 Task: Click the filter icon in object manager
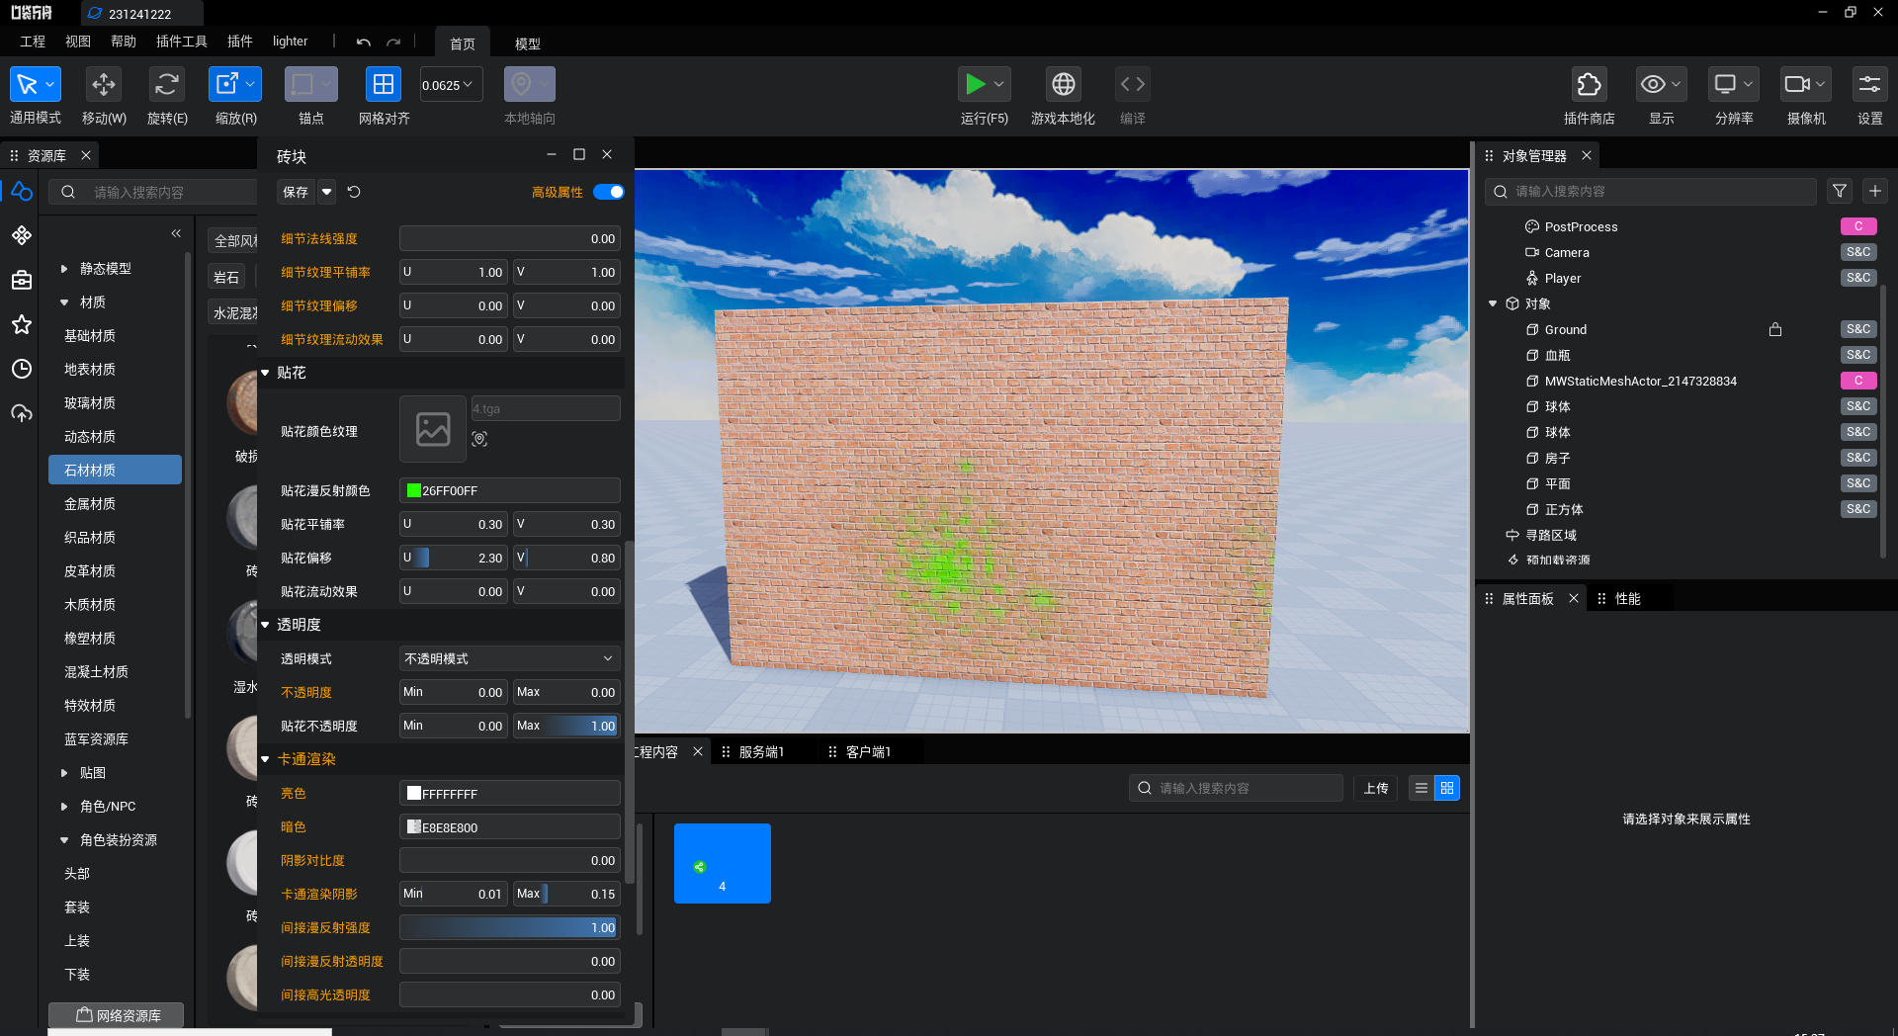coord(1840,191)
